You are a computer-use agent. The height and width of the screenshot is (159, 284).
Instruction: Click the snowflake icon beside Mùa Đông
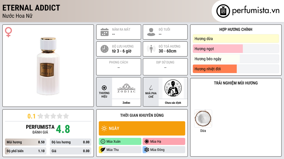[147, 150]
